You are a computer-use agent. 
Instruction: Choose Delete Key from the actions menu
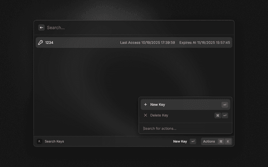tap(159, 115)
